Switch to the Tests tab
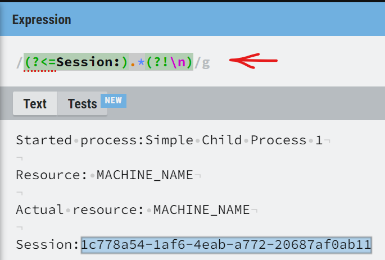Screen dimensions: 385x260 [82, 104]
